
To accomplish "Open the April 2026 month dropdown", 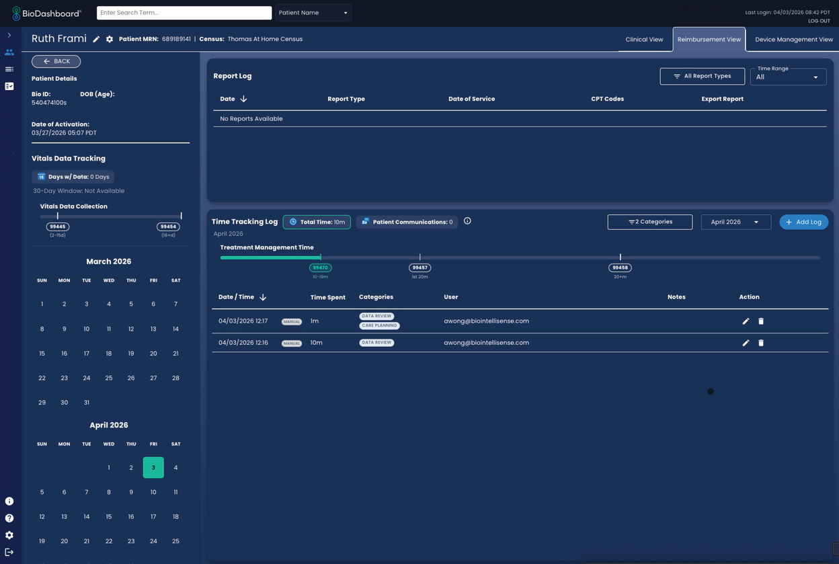I will tap(735, 222).
